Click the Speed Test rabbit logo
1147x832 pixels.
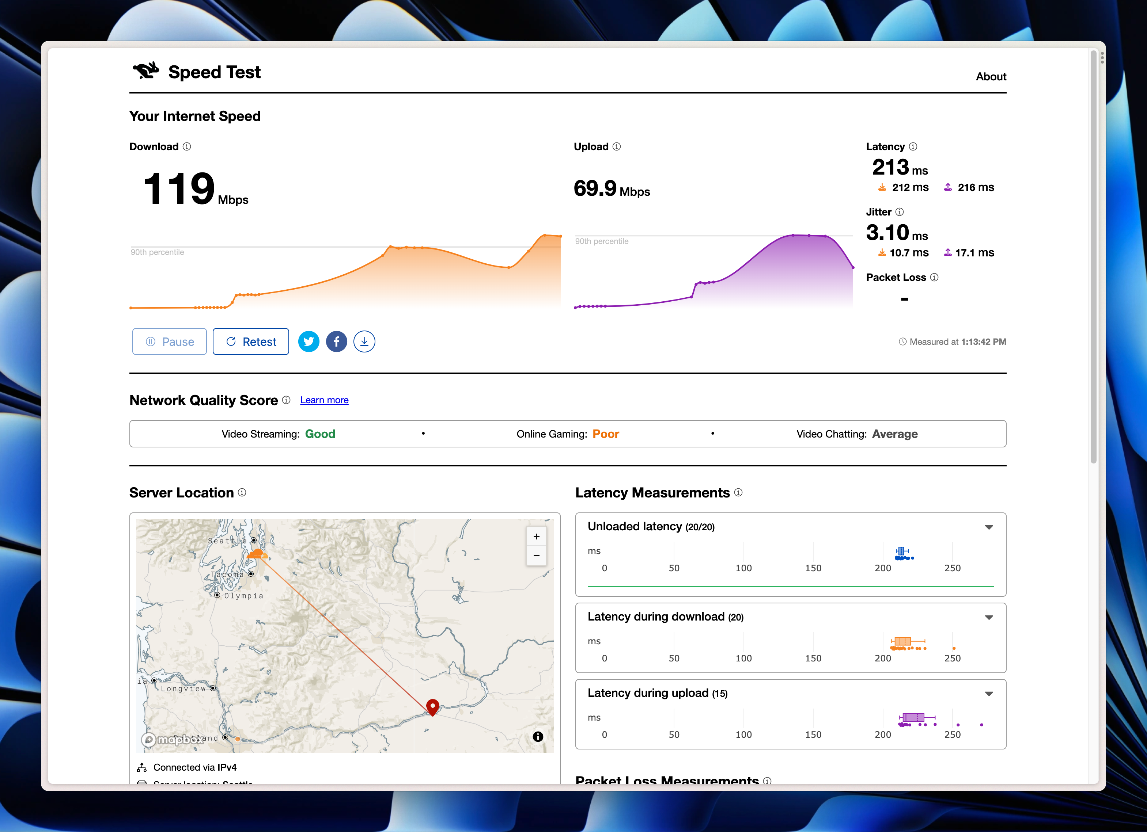(x=146, y=71)
